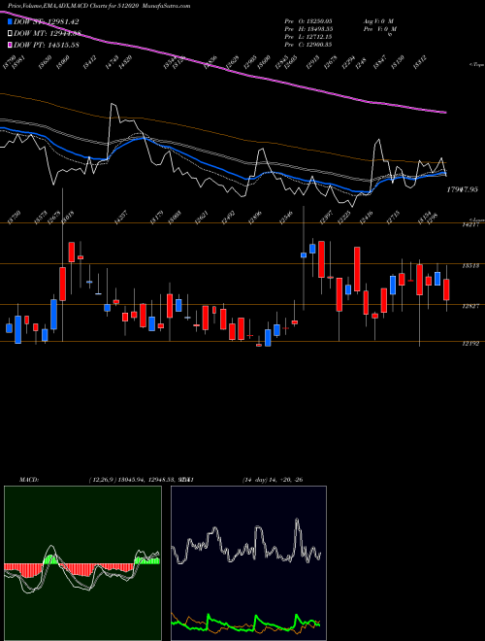Select the 'Pre L:' low value text
The width and height of the screenshot is (485, 641).
click(x=308, y=37)
